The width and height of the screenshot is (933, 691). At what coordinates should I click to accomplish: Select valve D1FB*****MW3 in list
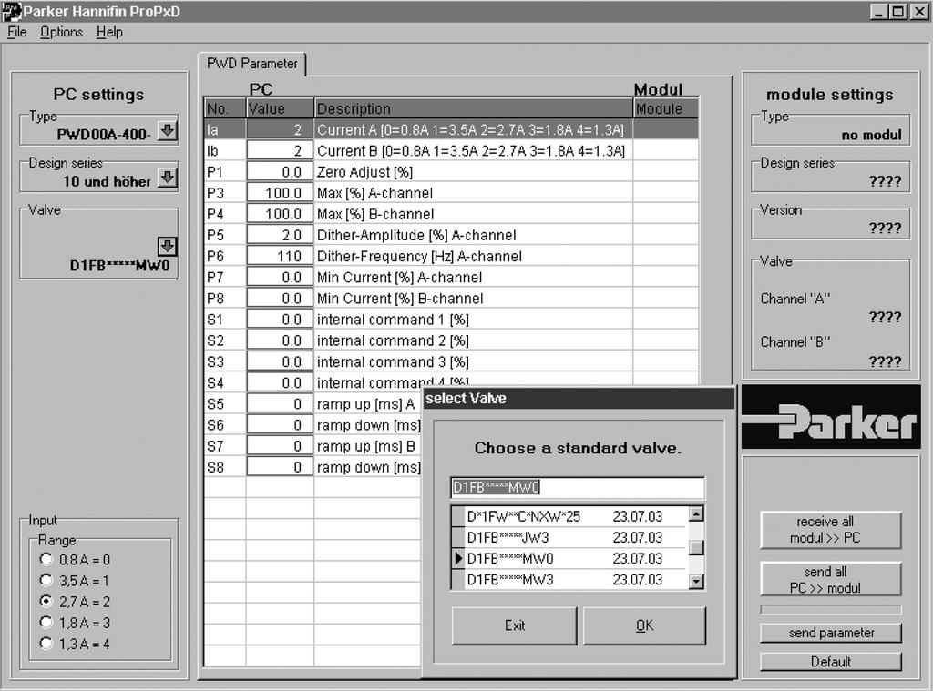576,579
